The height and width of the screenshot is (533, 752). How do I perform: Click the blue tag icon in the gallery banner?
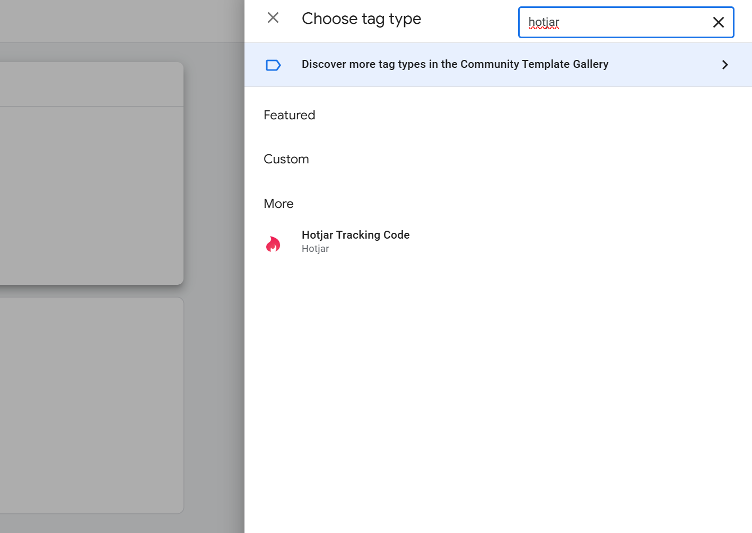click(273, 65)
